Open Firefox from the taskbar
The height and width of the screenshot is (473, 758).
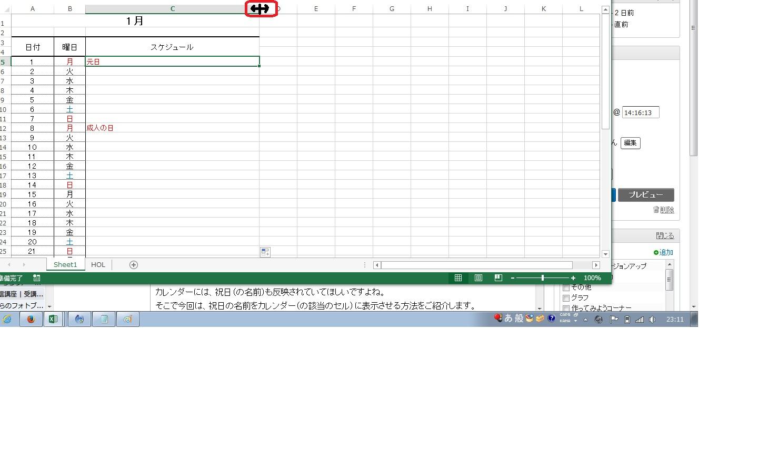tap(31, 319)
